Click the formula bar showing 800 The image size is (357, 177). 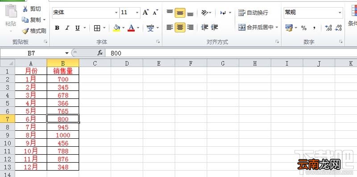click(x=231, y=53)
